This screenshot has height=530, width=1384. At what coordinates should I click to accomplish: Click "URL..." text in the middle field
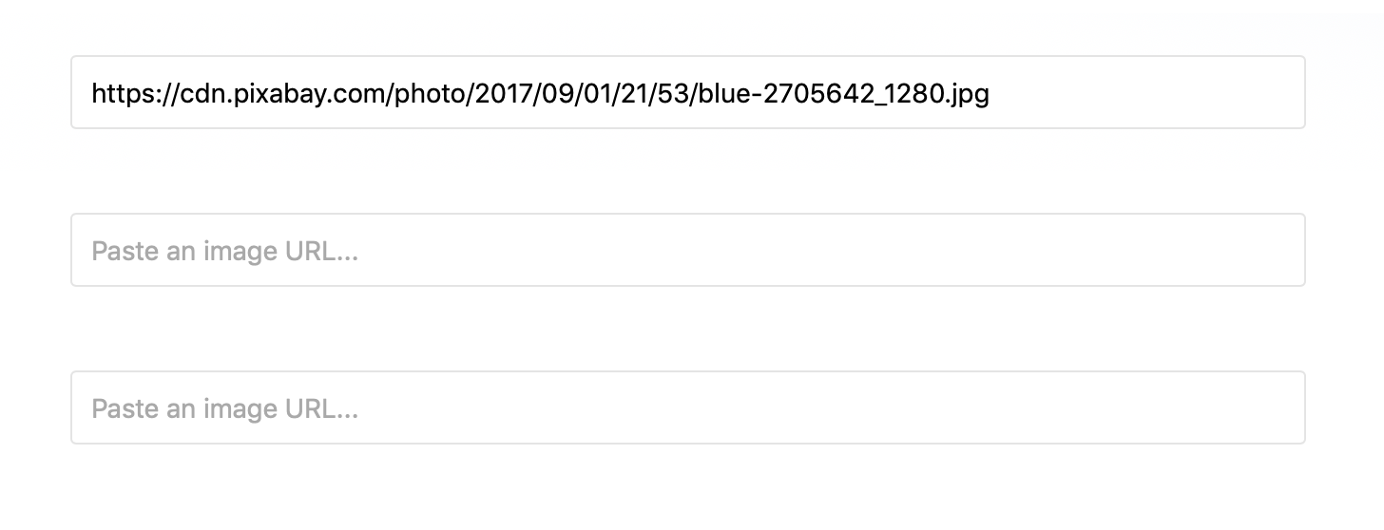click(x=321, y=252)
